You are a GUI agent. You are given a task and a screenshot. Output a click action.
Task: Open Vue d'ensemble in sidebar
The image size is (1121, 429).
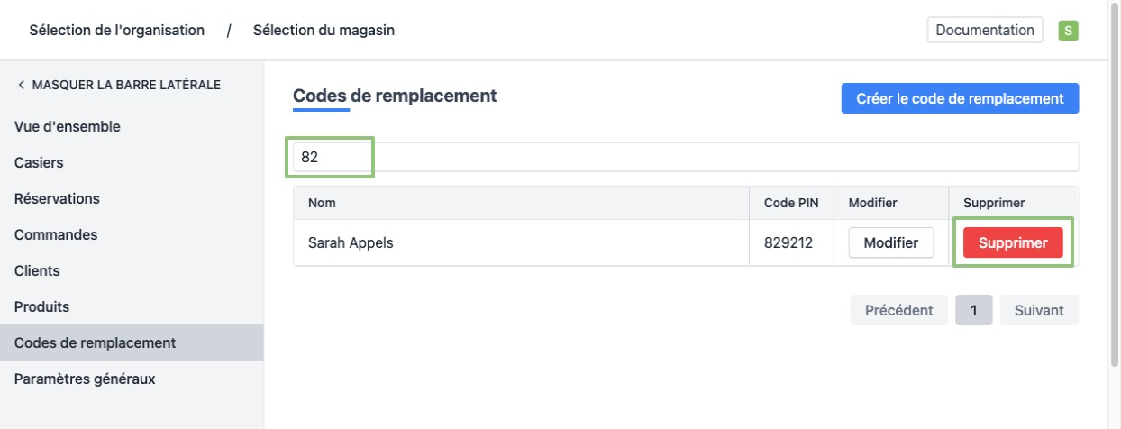pos(68,127)
